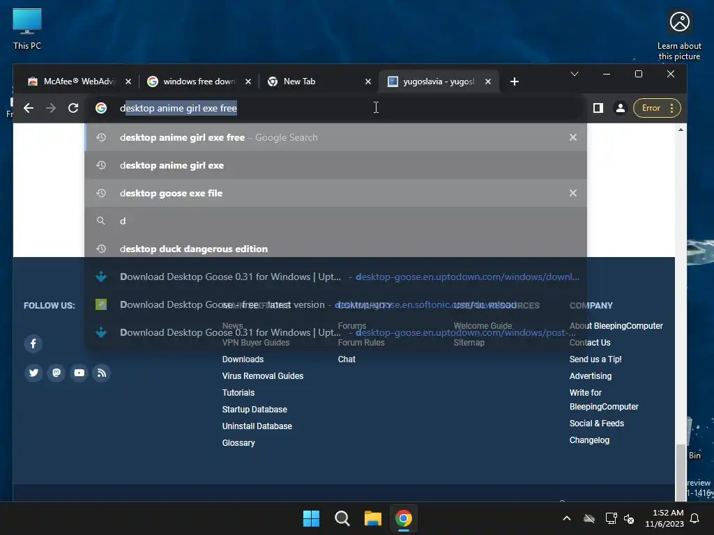This screenshot has height=535, width=714.
Task: Open the Glossary link
Action: pos(238,442)
